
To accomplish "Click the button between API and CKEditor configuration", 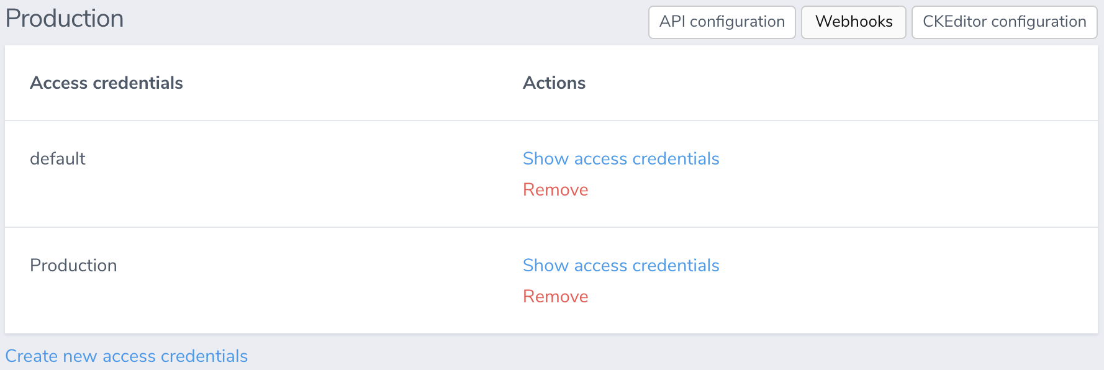I will pyautogui.click(x=854, y=22).
